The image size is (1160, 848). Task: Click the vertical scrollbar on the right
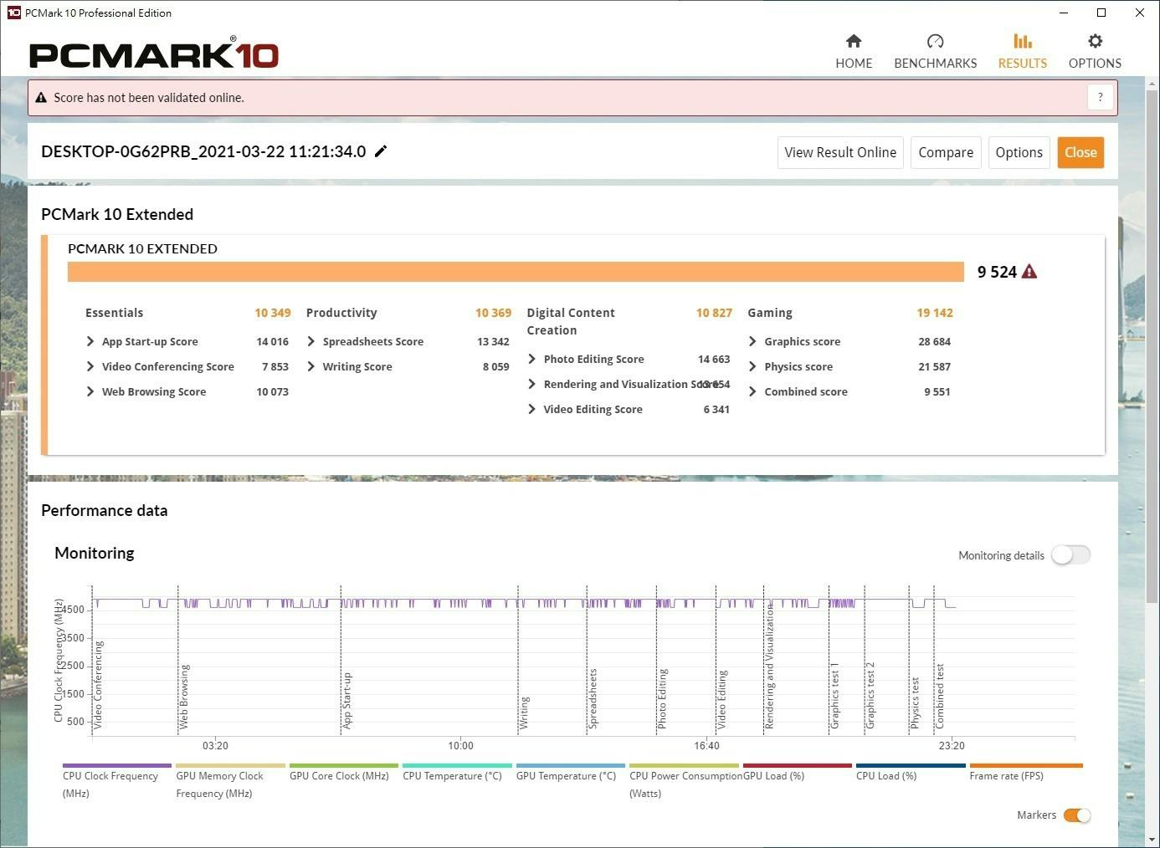(x=1152, y=335)
